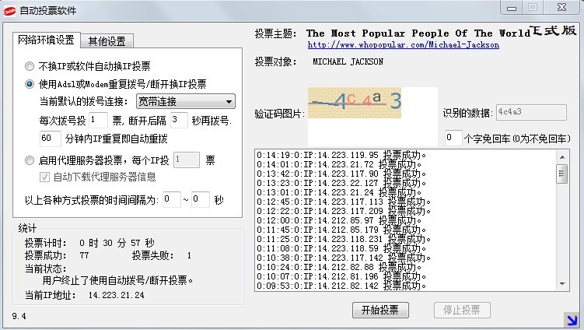
Task: Click the 个字免回车 input field
Action: [453, 138]
